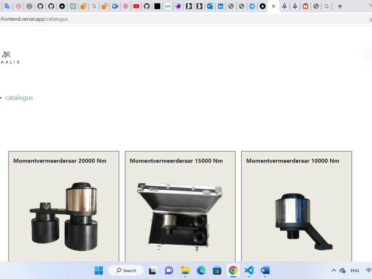Open the ChatGPT tab
The width and height of the screenshot is (372, 279).
(73, 6)
